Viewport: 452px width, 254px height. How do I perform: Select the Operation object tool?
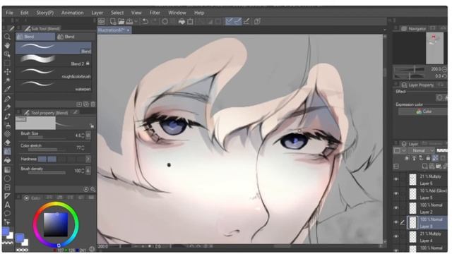coord(7,54)
